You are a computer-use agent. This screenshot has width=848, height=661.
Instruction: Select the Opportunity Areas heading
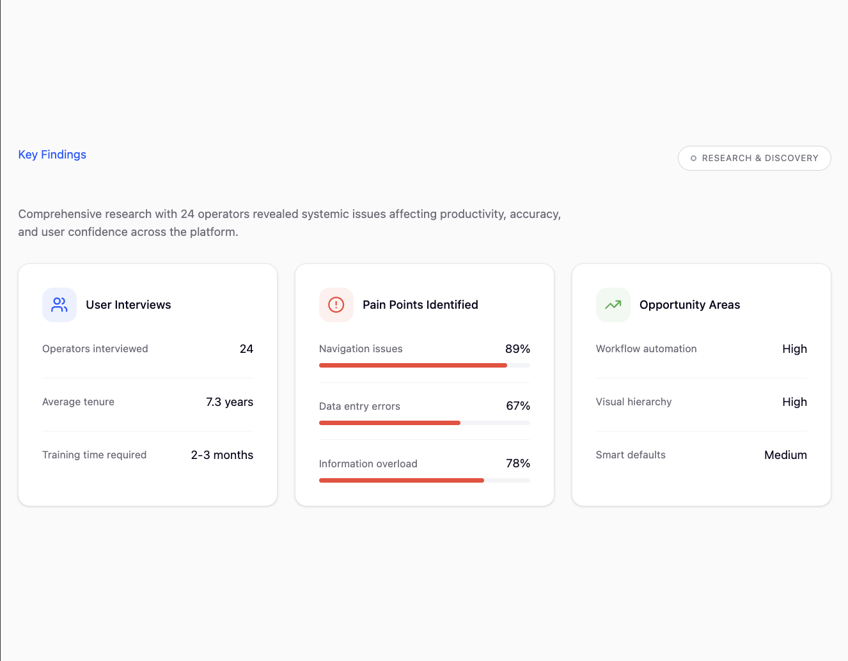tap(689, 305)
